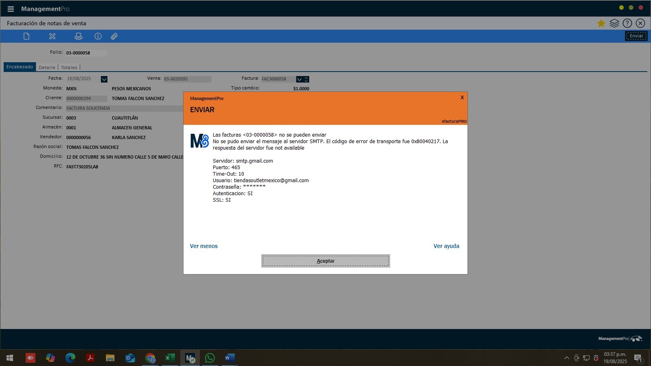This screenshot has height=366, width=651.
Task: Click the Usuario email address line
Action: pos(261,181)
